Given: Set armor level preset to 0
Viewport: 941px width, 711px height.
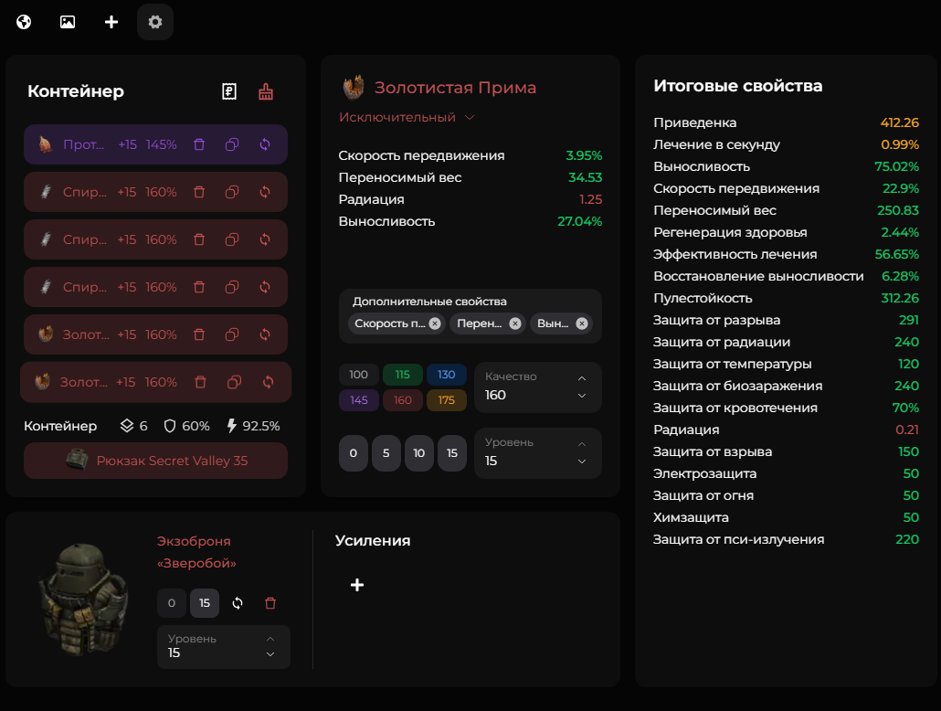Looking at the screenshot, I should pyautogui.click(x=172, y=603).
